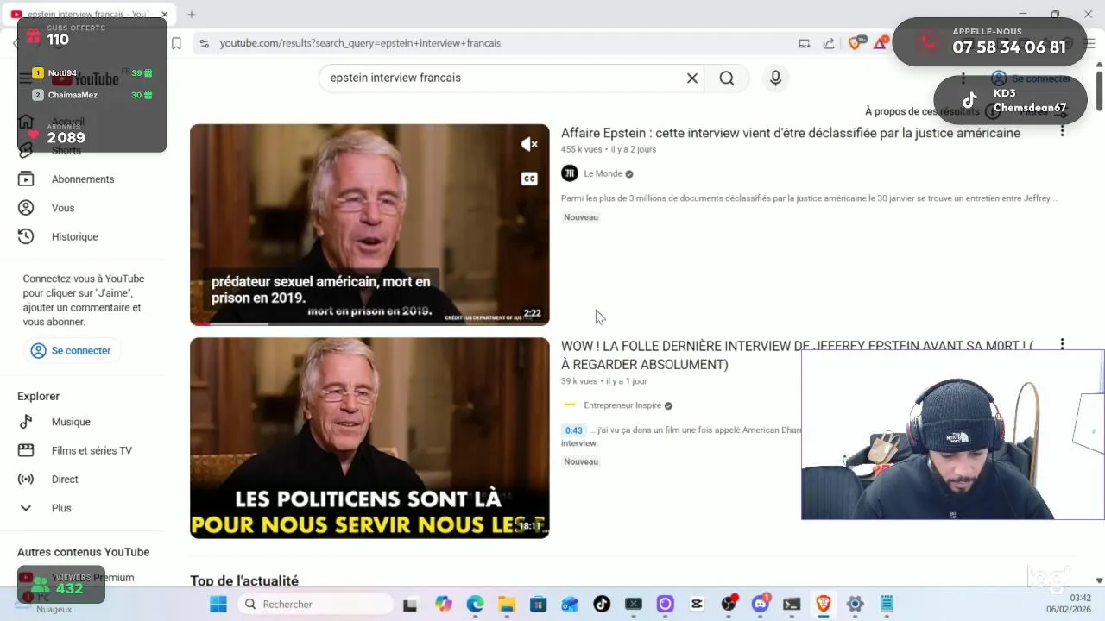
Task: Open the Terminal icon on the taskbar
Action: (x=792, y=604)
